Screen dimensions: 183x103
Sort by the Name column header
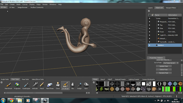coord(161,15)
